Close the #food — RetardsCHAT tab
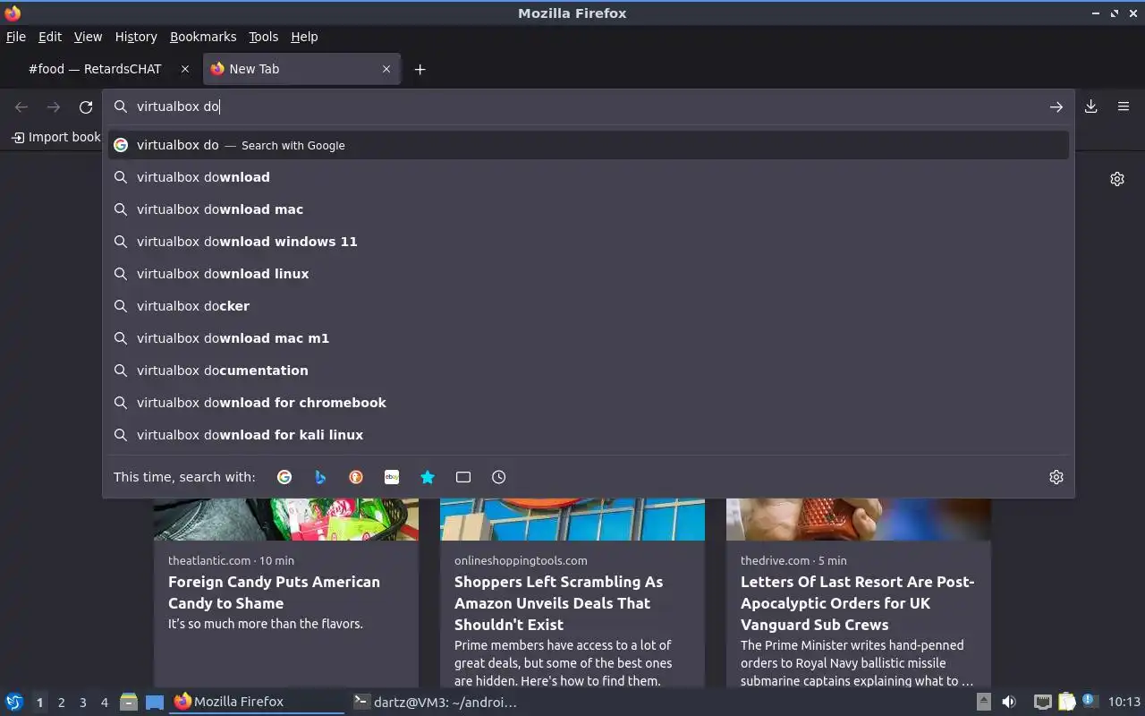This screenshot has height=716, width=1145. click(185, 69)
